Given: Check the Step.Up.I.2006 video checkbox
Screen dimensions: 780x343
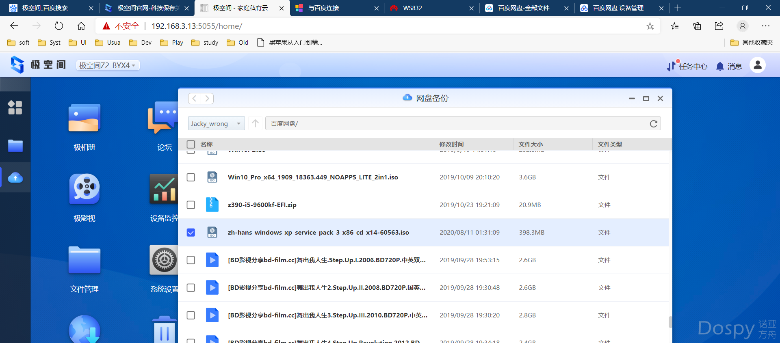Looking at the screenshot, I should [x=191, y=260].
